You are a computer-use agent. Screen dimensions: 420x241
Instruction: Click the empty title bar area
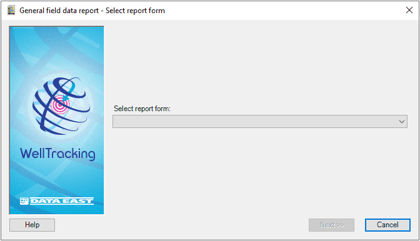(x=281, y=11)
